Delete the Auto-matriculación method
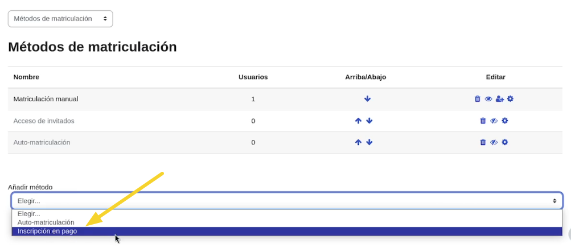The height and width of the screenshot is (248, 571). tap(483, 142)
